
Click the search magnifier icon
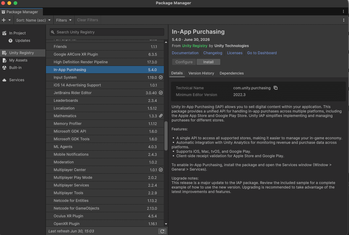53,32
